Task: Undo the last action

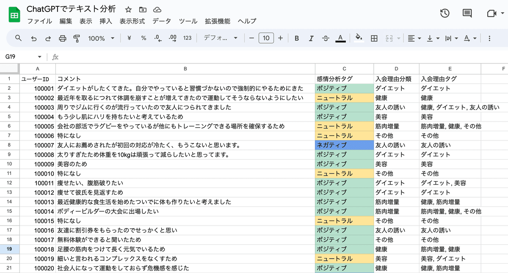Action: click(34, 38)
